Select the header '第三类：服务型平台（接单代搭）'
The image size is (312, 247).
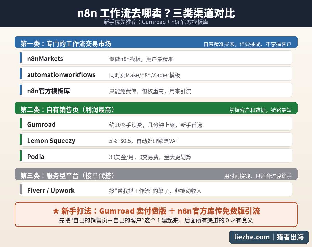pos(67,176)
